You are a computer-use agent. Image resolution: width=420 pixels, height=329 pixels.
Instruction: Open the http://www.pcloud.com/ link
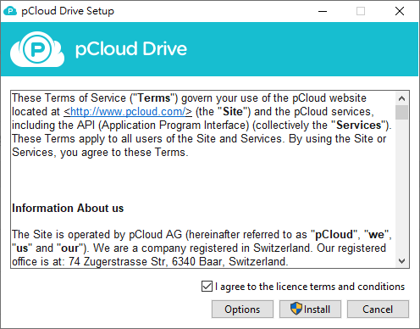click(x=128, y=111)
